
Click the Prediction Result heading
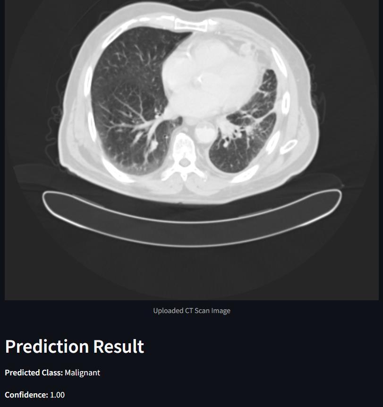coord(75,346)
